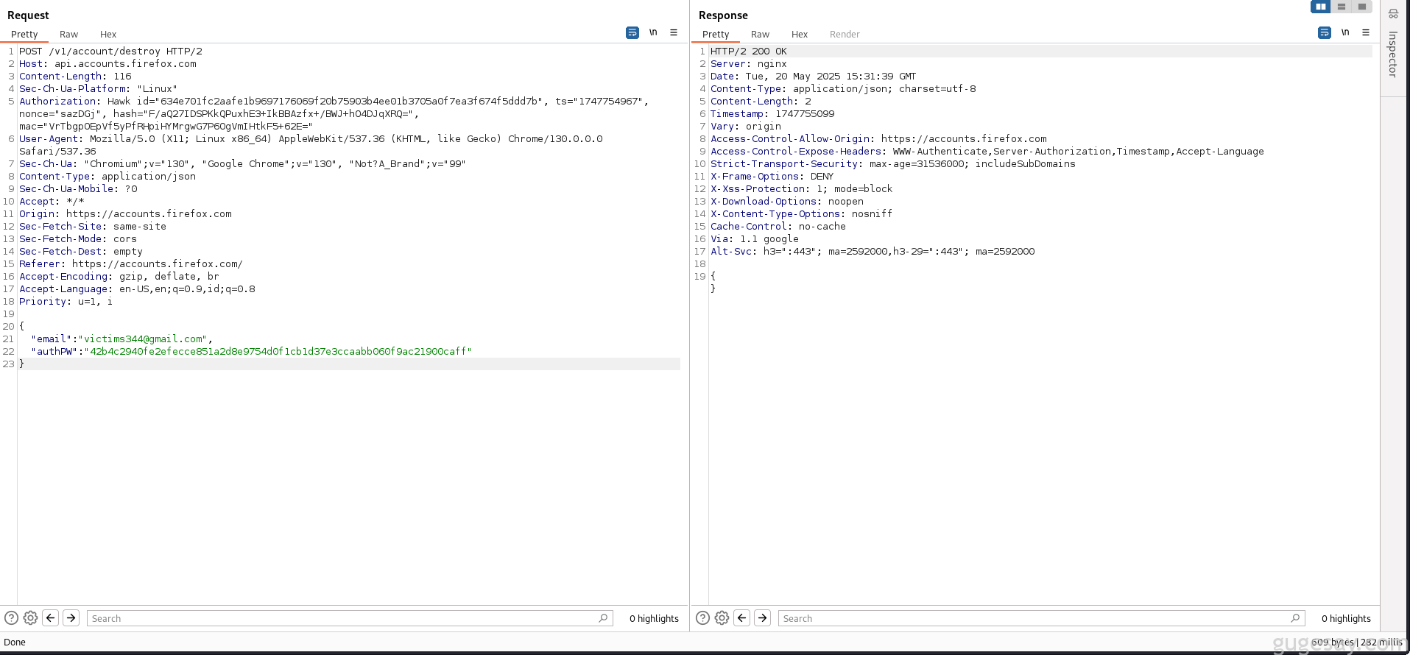Select the Response Raw tab

coord(760,34)
